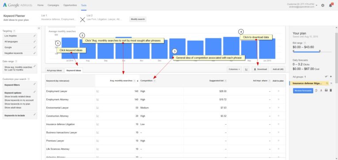Screen dimensions: 338x160
Task: Edit the Los Angeles location targeting
Action: click(34, 36)
